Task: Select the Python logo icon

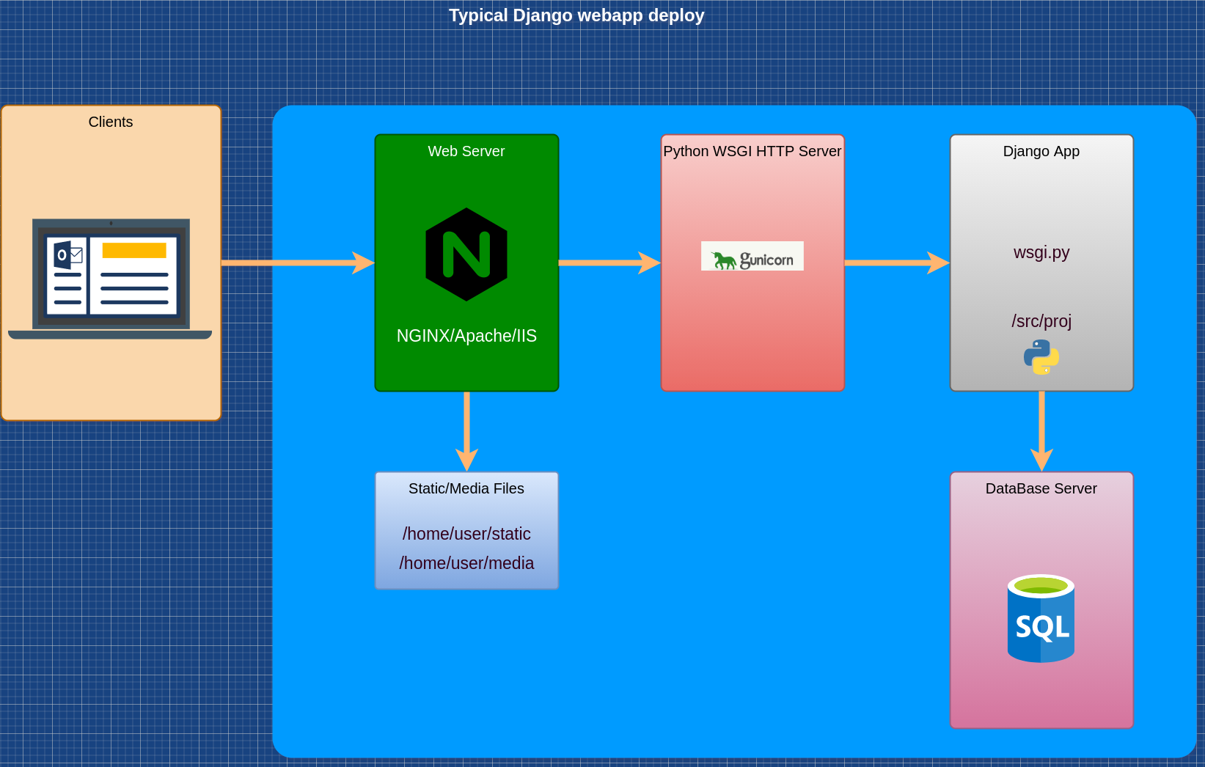Action: pyautogui.click(x=1041, y=357)
